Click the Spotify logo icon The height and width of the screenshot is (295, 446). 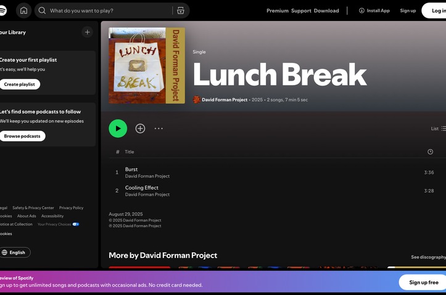tap(2, 11)
